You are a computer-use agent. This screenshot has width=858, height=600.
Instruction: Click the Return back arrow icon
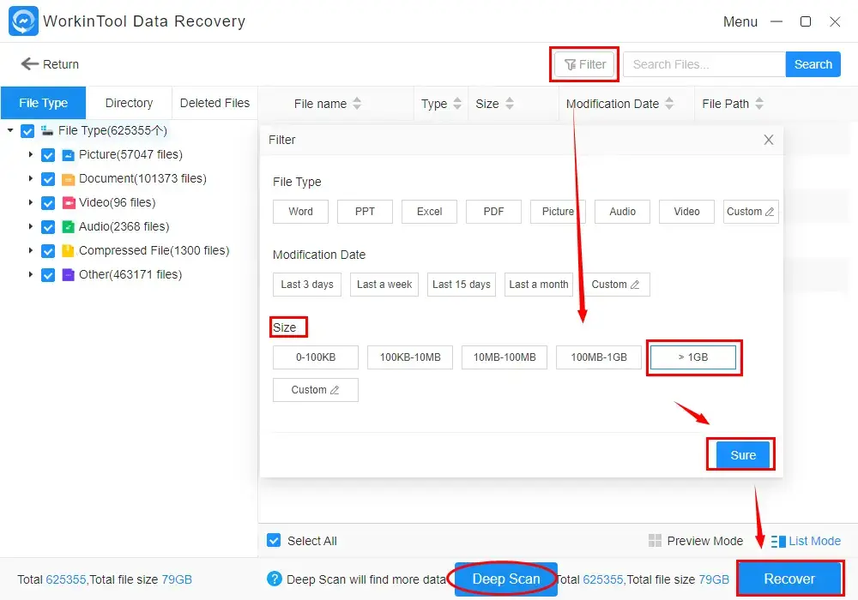coord(29,64)
